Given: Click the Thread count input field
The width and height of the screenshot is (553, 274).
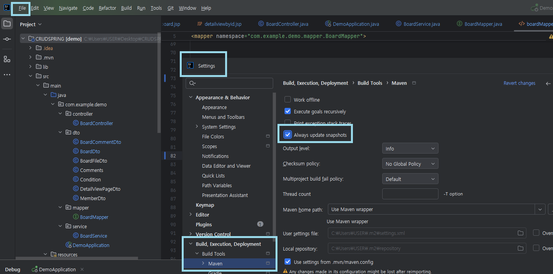Looking at the screenshot, I should [x=410, y=194].
